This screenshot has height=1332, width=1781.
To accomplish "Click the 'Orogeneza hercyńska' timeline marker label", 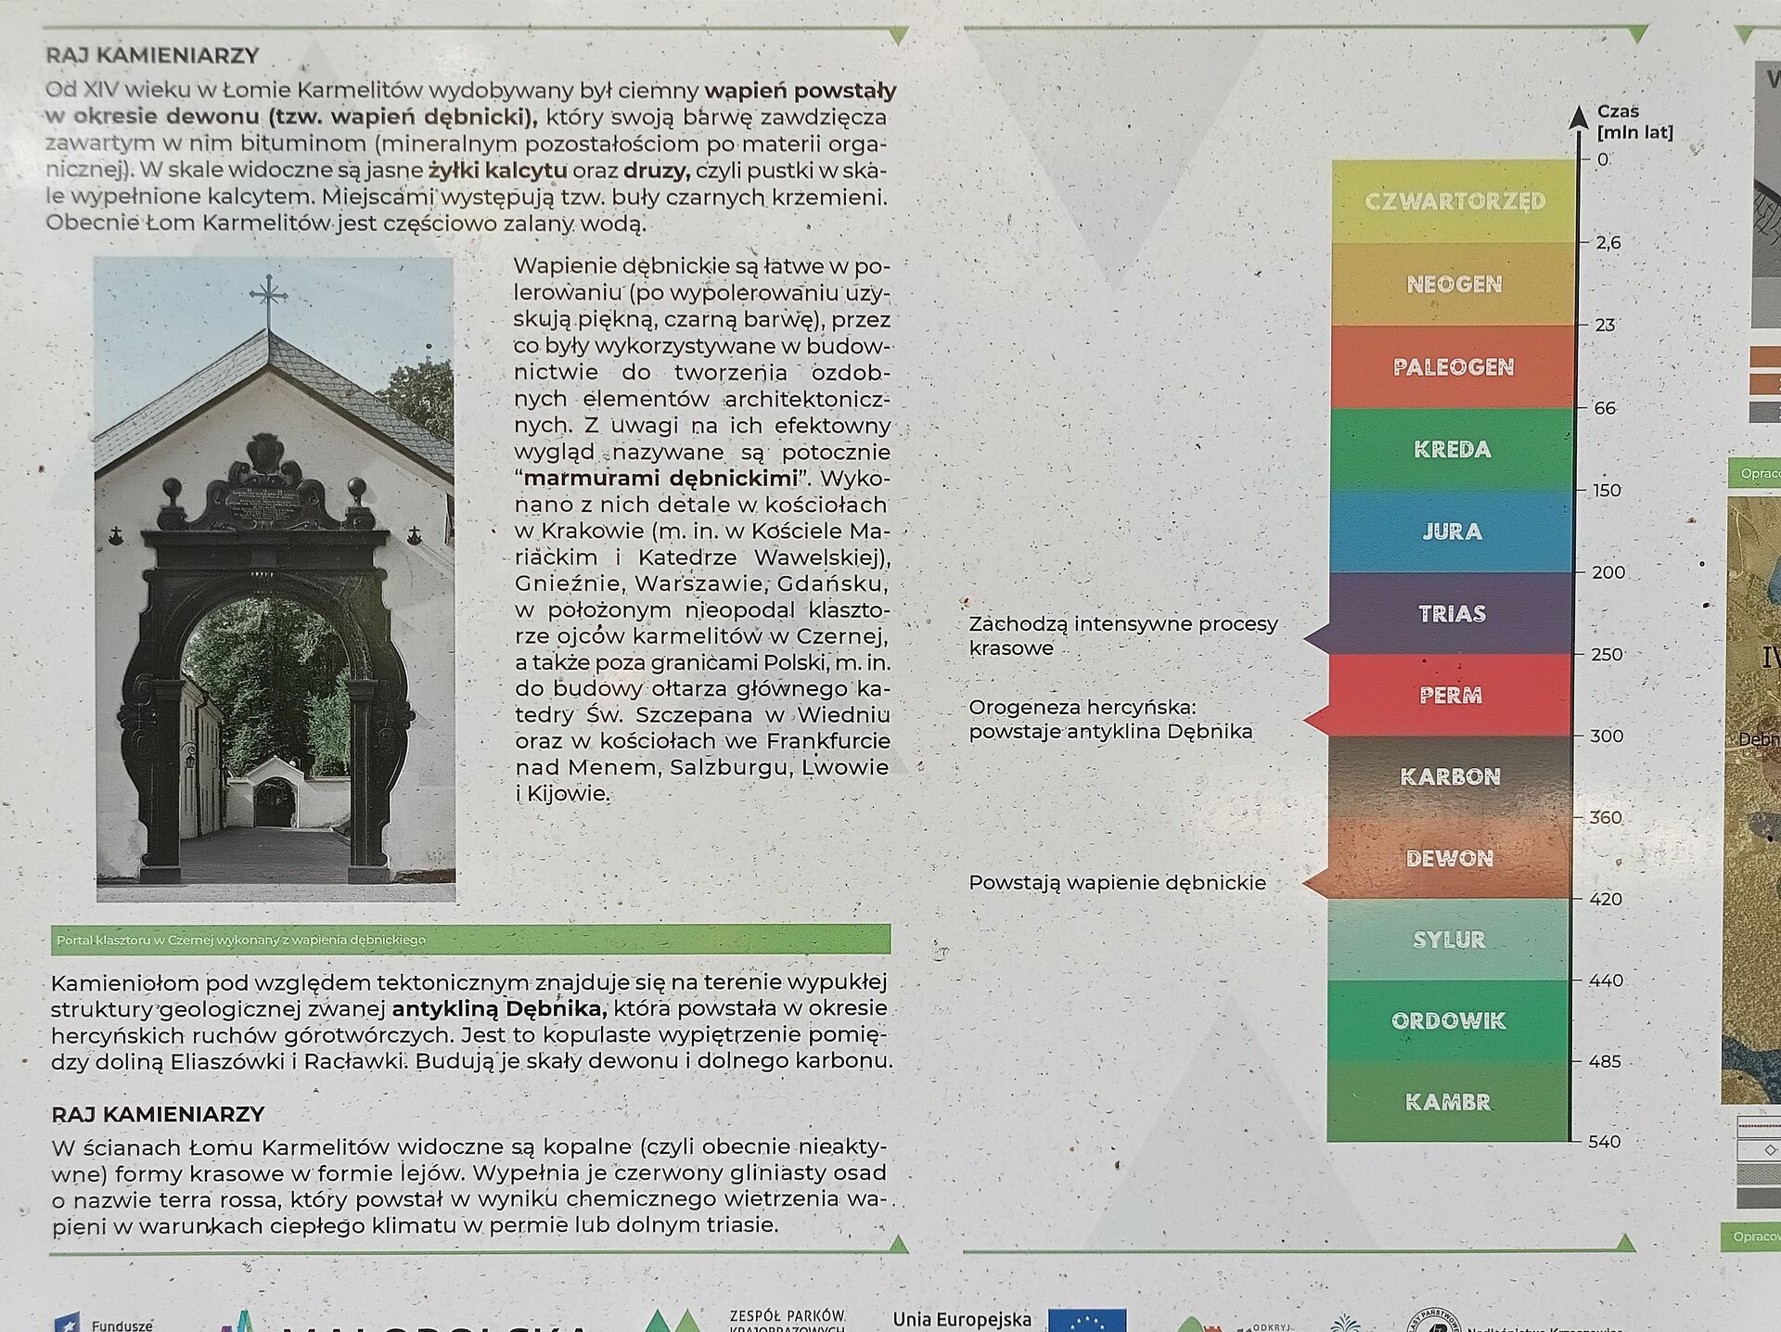I will [x=1110, y=720].
